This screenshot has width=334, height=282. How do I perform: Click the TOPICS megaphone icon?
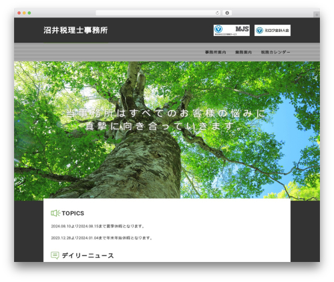(55, 213)
